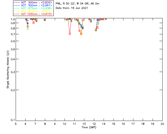Select the 0.1 y-axis tick label
This screenshot has height=134, width=167.
click(x=12, y=120)
